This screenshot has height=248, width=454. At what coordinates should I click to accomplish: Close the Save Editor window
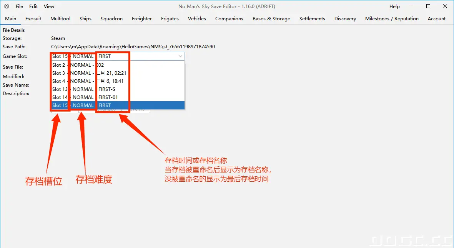tap(445, 7)
